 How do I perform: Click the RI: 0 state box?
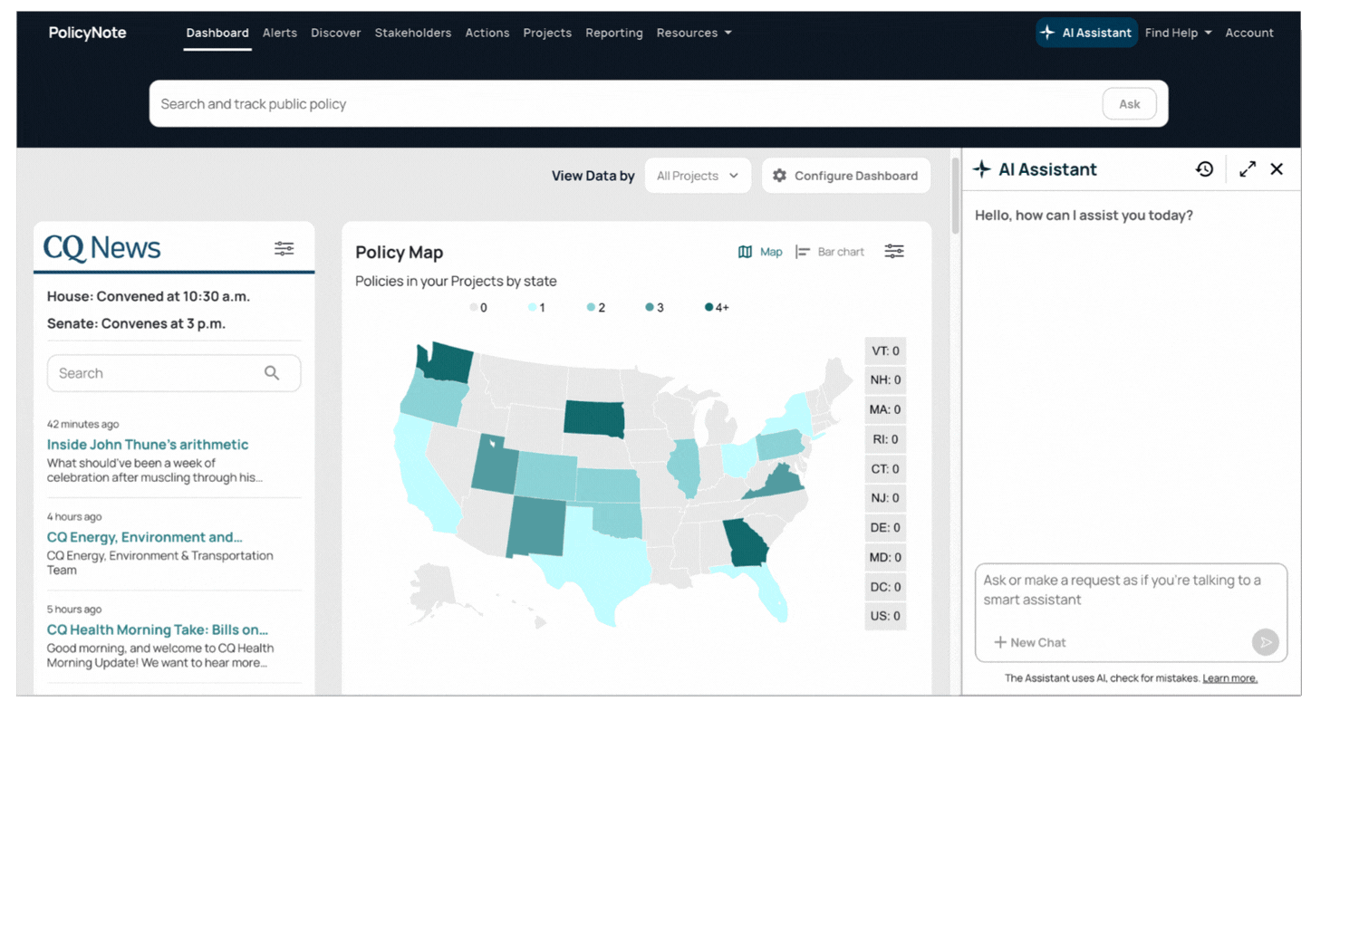(x=885, y=439)
